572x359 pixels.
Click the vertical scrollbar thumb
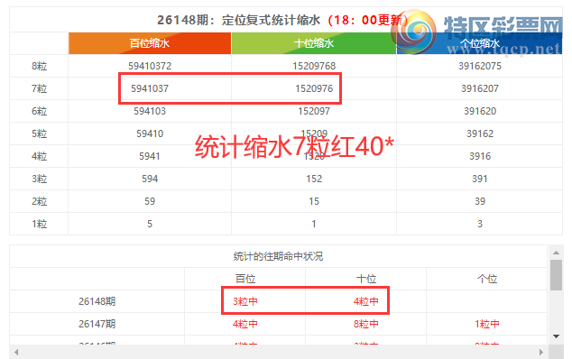[556, 275]
